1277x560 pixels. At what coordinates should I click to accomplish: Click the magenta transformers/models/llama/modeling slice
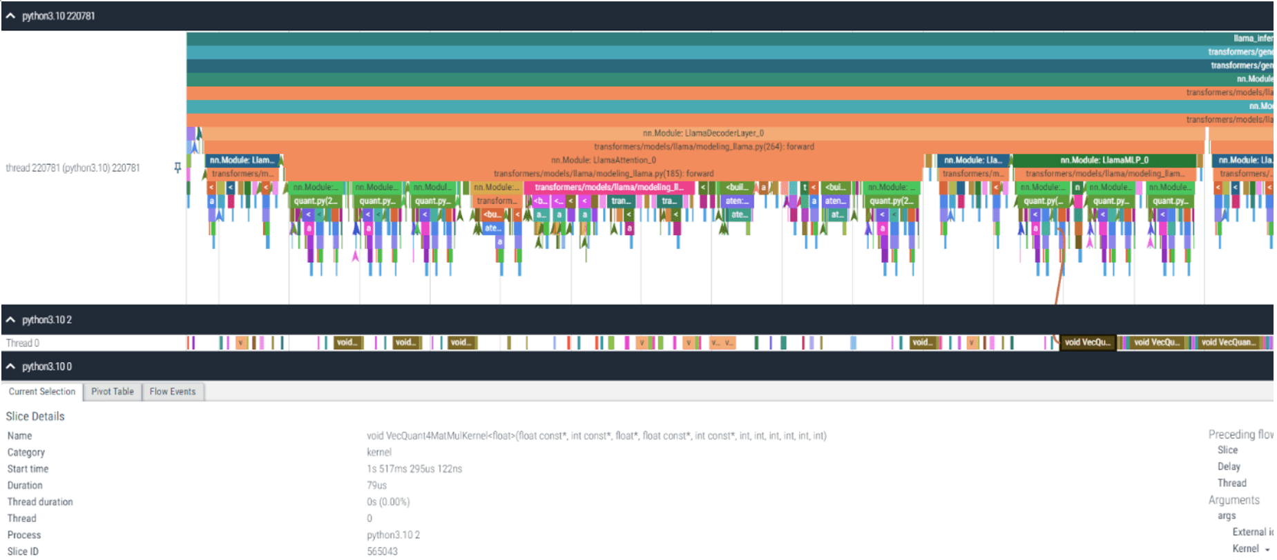[608, 188]
